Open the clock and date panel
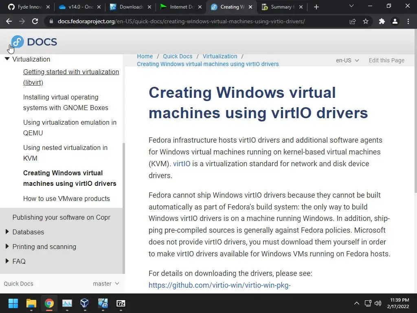The height and width of the screenshot is (313, 417). coord(398,303)
